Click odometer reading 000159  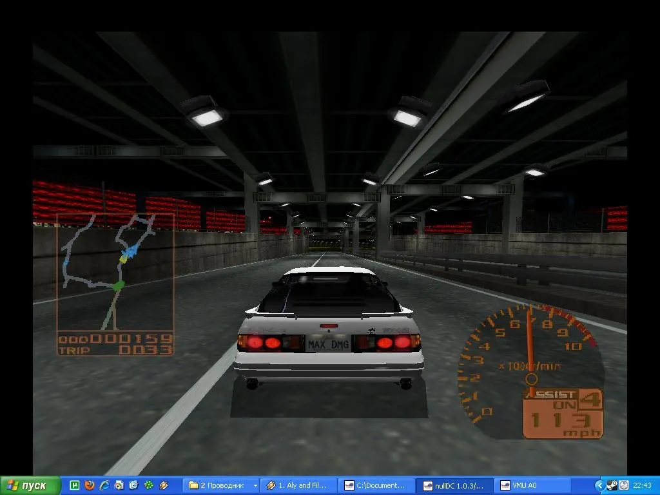tap(115, 339)
